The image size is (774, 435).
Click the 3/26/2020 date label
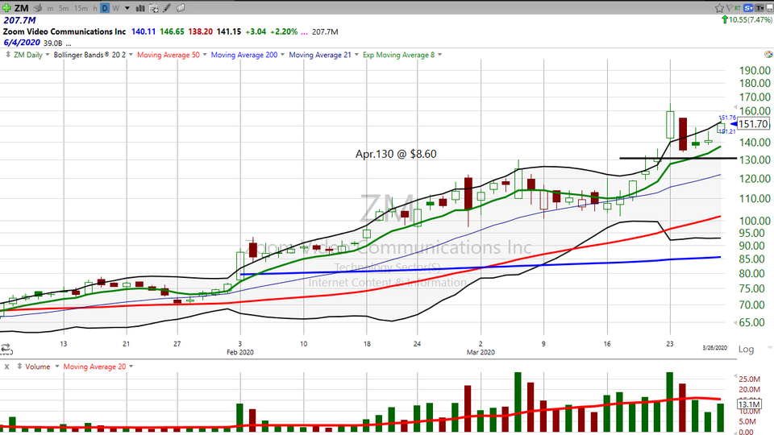714,348
